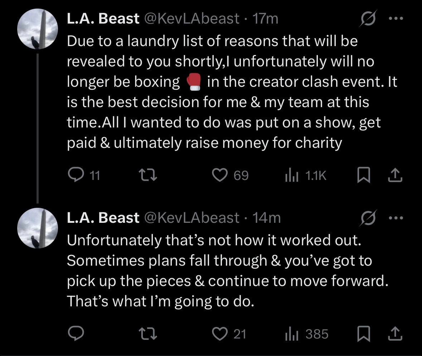Retweet the second tweet about moving forward

(x=147, y=334)
